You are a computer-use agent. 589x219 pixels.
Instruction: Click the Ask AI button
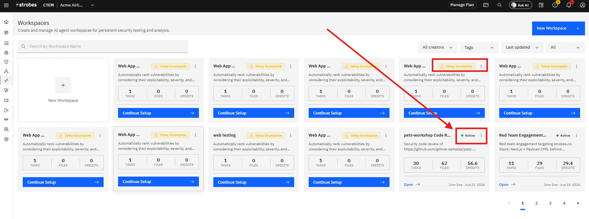pos(520,5)
